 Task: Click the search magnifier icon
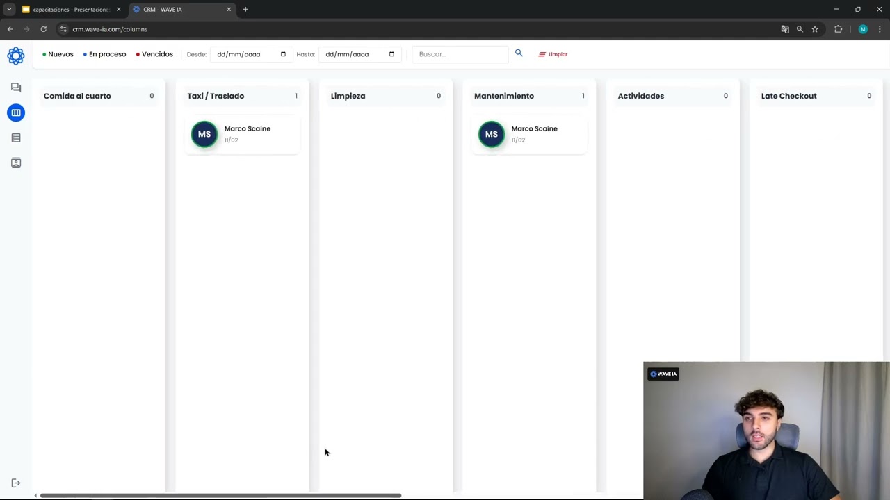tap(519, 53)
